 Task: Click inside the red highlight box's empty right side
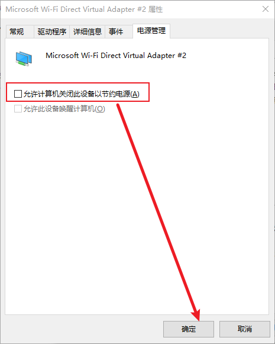(x=144, y=92)
